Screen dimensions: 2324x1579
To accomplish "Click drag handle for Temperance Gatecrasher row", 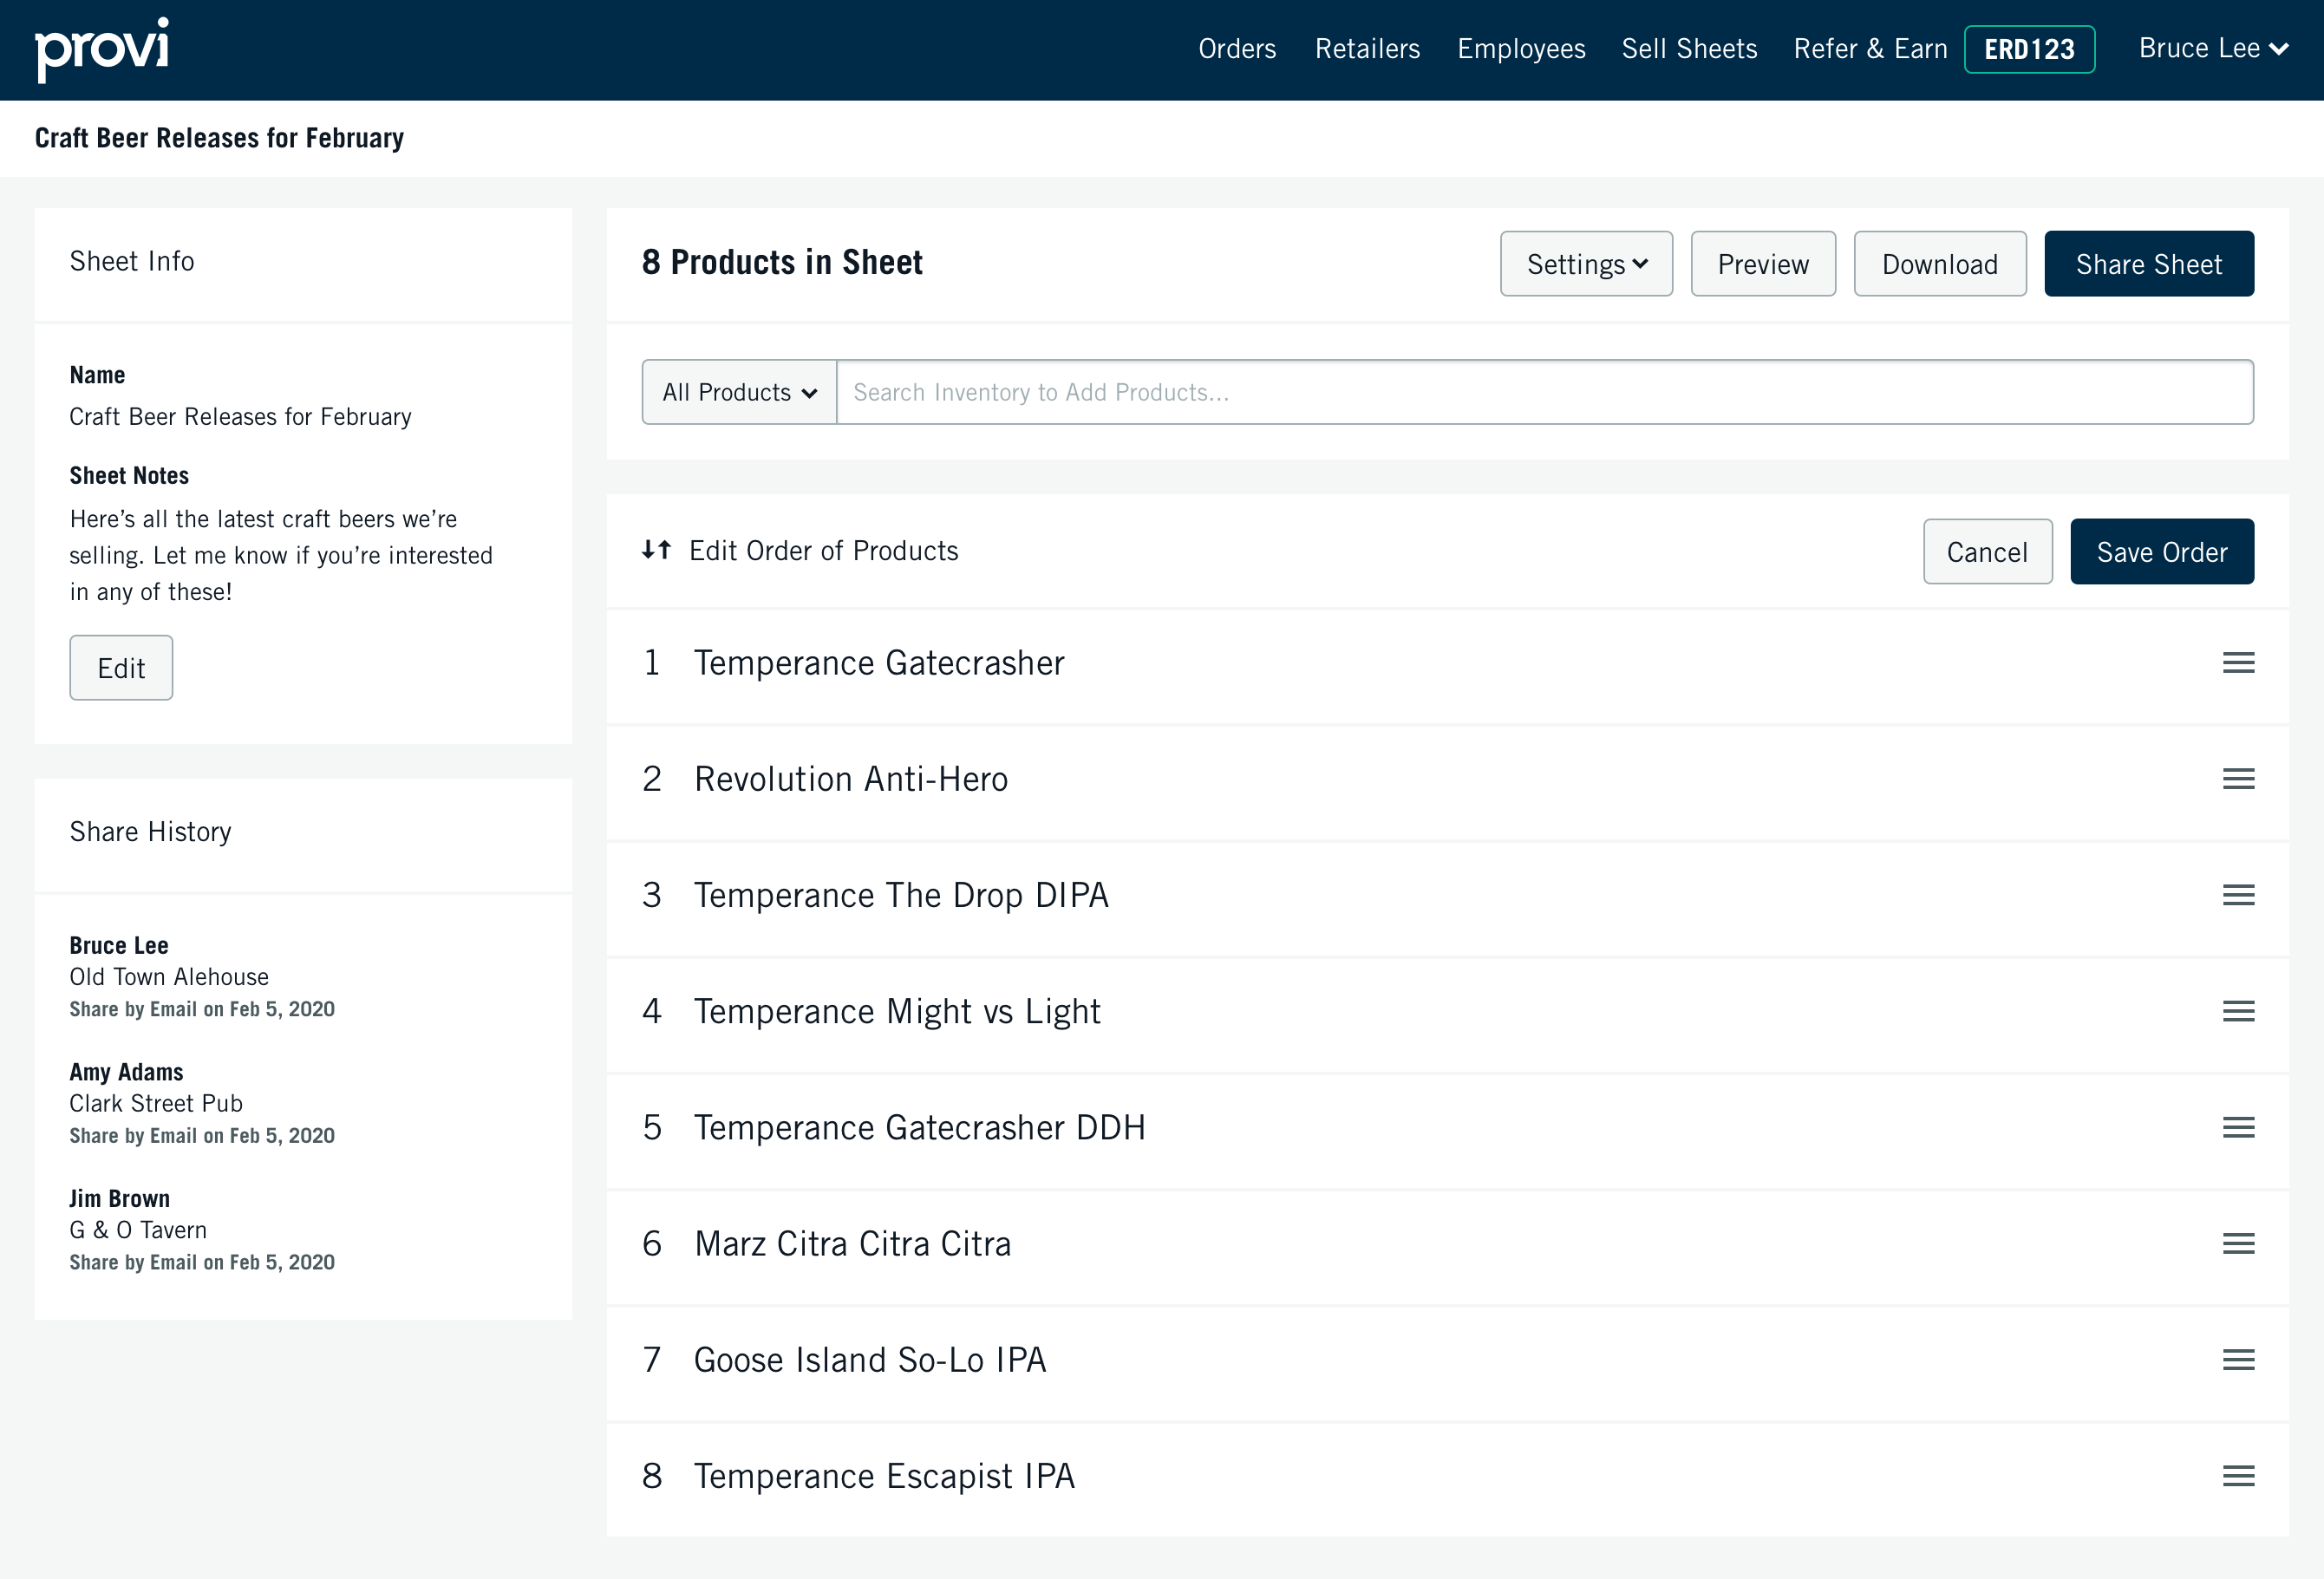I will pos(2238,663).
